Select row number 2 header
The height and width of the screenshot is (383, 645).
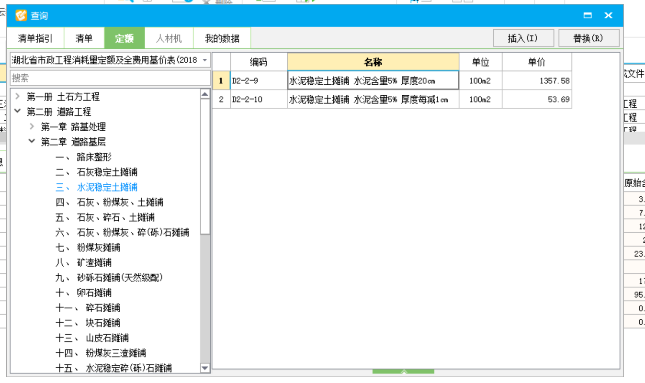[x=221, y=99]
